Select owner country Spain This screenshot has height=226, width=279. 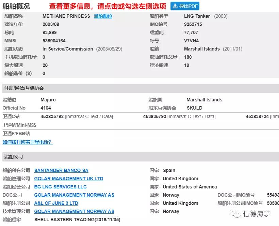point(169,170)
